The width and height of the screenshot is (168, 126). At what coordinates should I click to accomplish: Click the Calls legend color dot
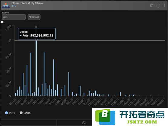coord(21,113)
